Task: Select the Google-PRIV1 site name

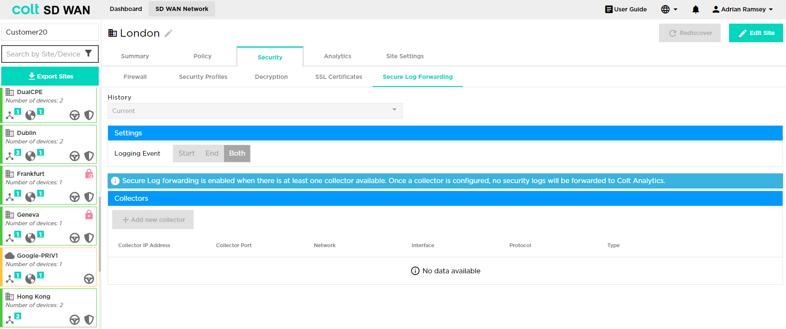Action: pos(38,256)
